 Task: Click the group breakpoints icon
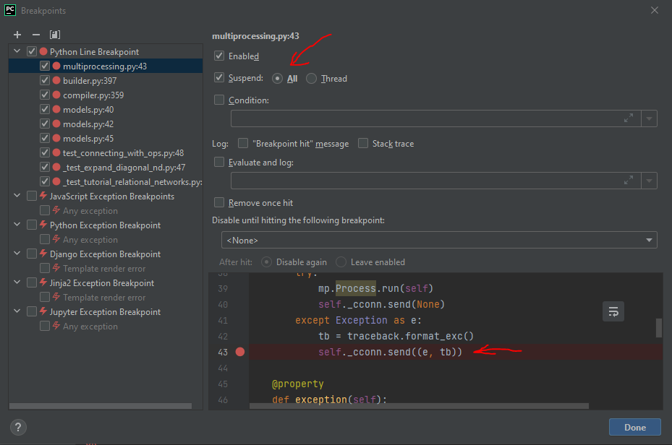pyautogui.click(x=55, y=35)
